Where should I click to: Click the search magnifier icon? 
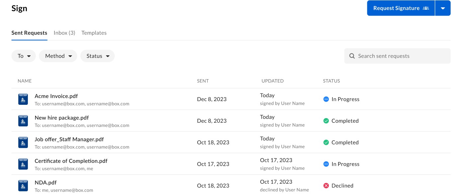pos(352,56)
